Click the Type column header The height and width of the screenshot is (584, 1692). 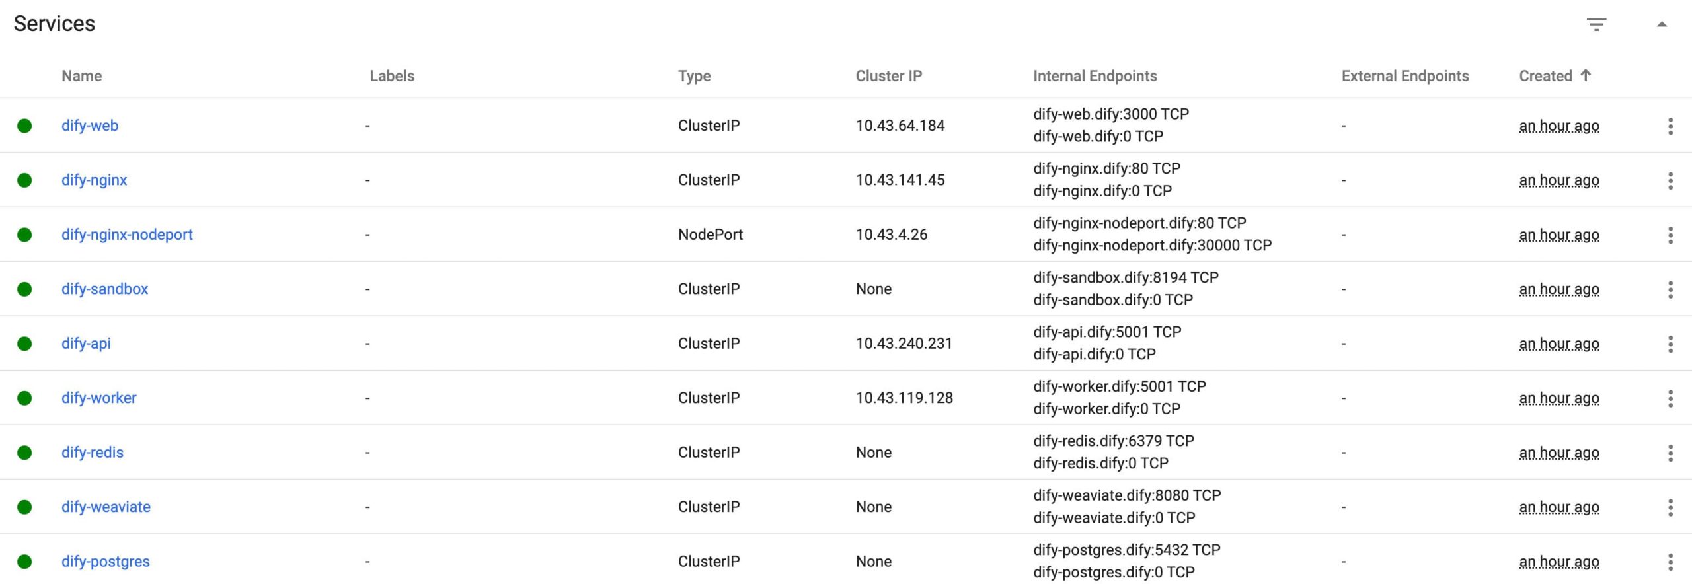[694, 76]
